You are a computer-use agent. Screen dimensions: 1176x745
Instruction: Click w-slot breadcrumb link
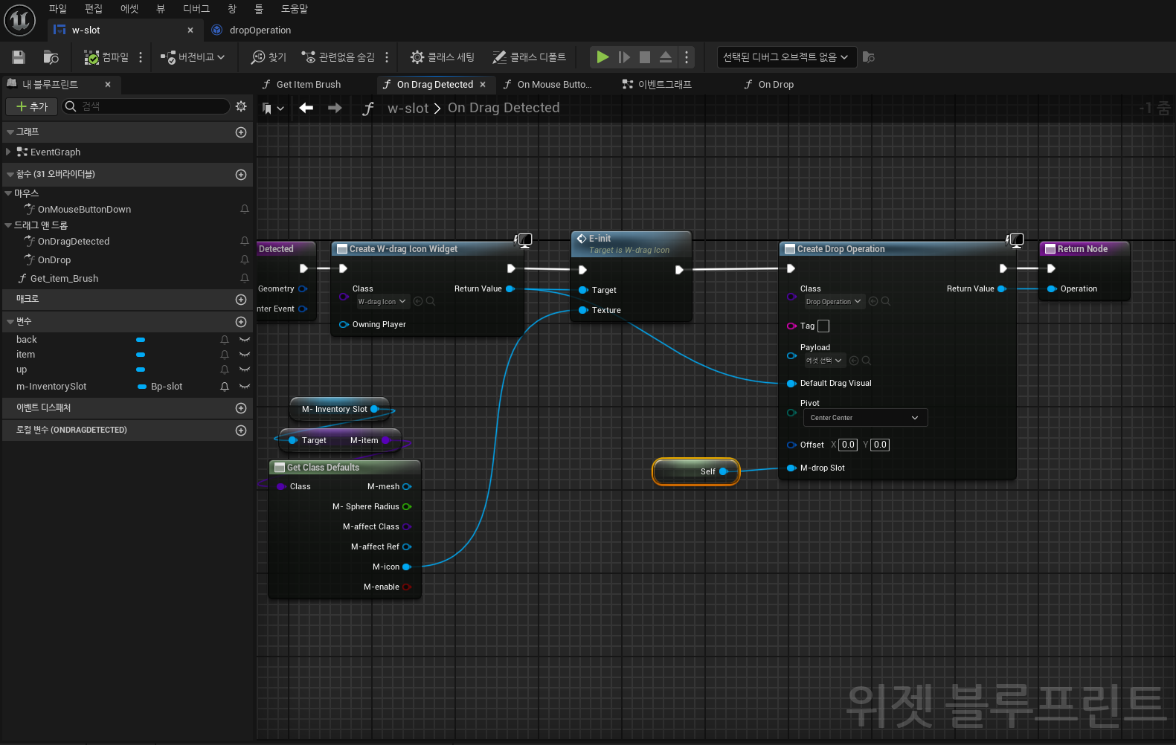tap(408, 109)
